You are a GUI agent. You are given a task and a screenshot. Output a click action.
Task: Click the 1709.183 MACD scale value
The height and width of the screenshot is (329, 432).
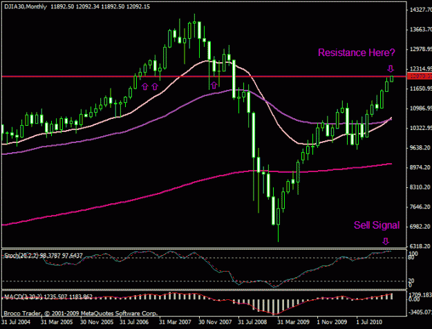point(420,295)
